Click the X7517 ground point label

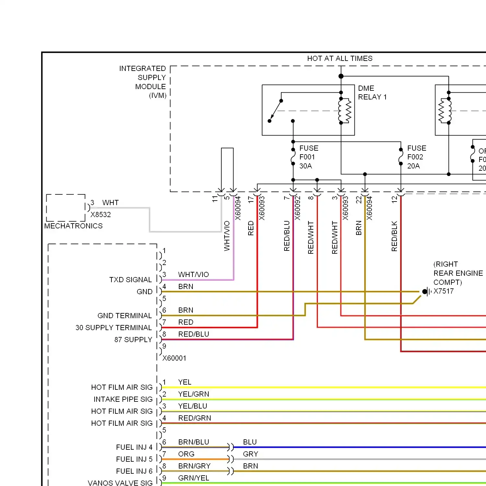coord(444,291)
